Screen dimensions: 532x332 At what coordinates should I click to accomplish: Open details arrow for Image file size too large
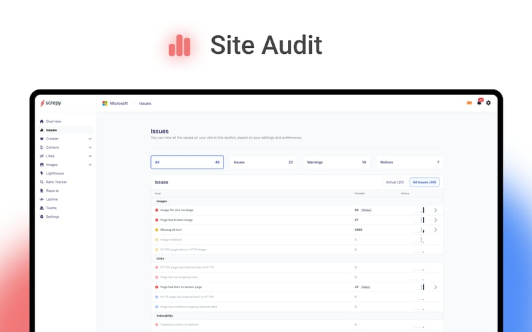click(436, 210)
